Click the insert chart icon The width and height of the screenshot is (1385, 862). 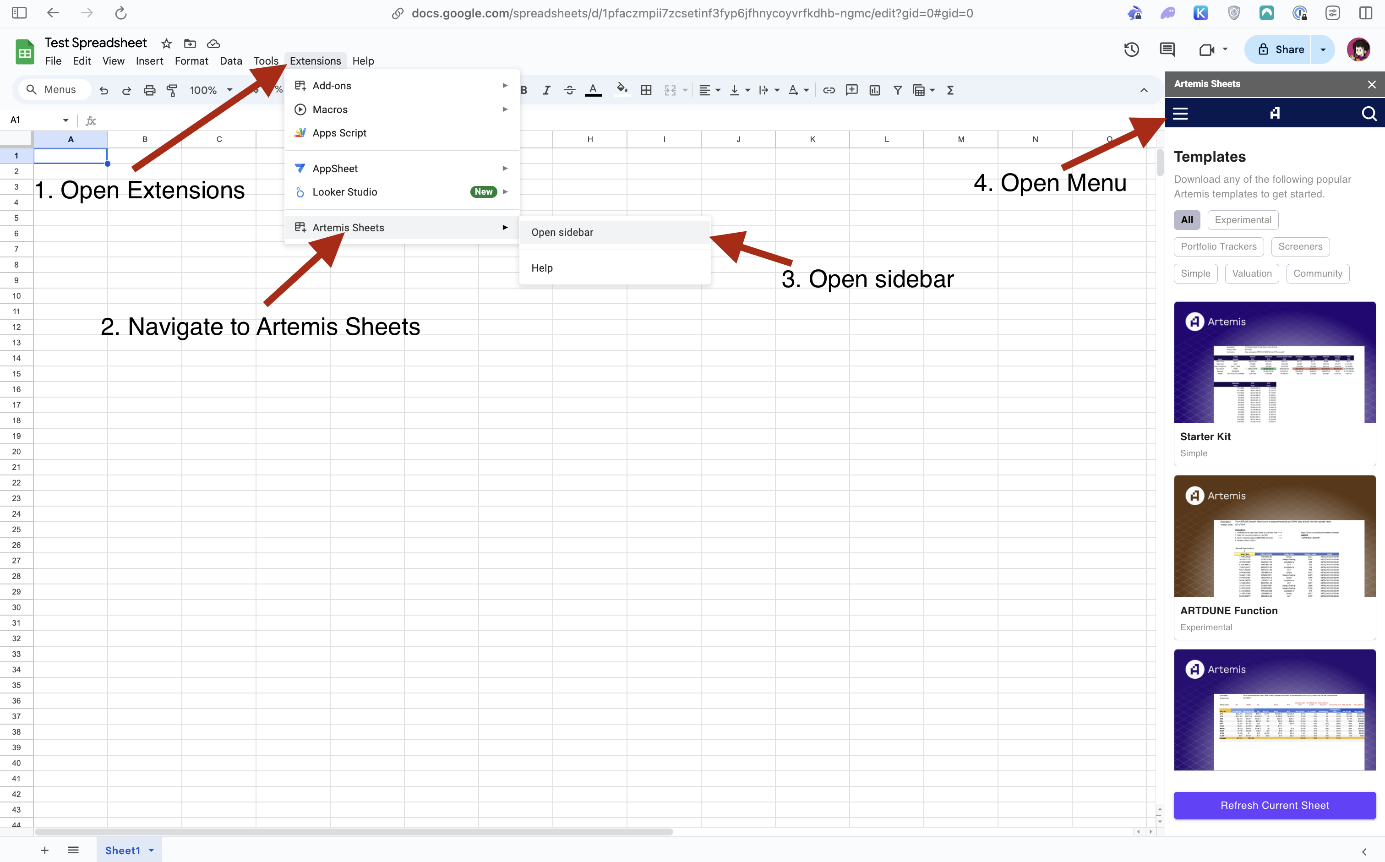[x=874, y=90]
